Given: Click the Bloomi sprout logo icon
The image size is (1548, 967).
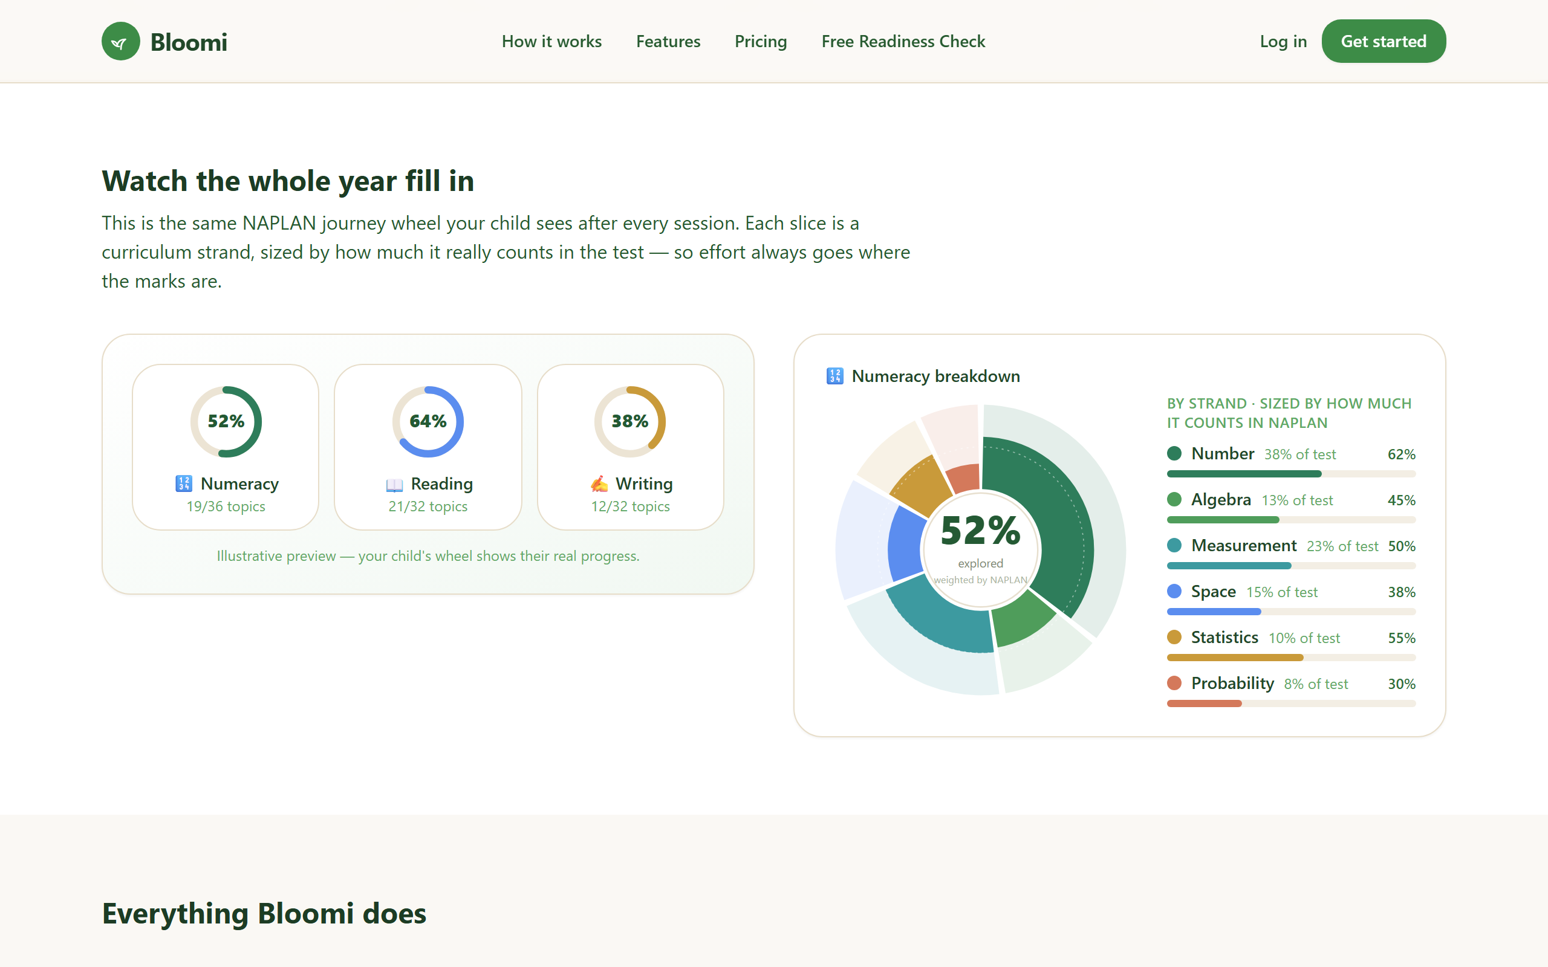Looking at the screenshot, I should (121, 42).
